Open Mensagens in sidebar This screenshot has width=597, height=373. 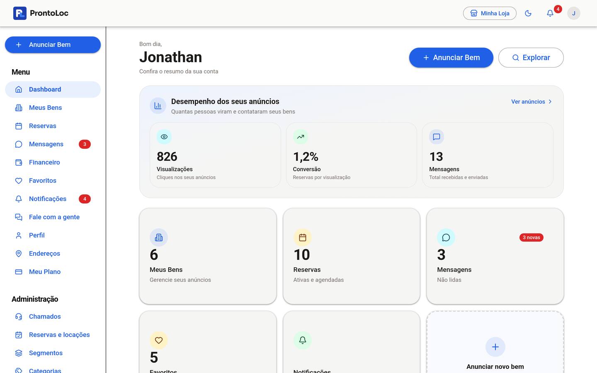(x=53, y=144)
